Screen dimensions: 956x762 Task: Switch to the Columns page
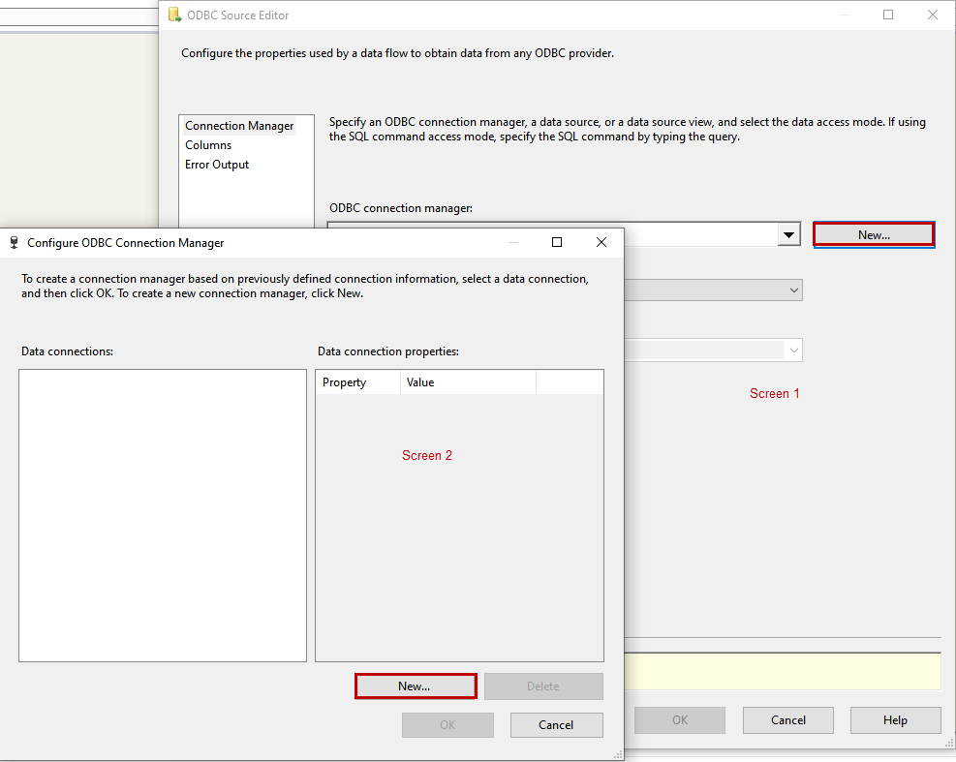(208, 145)
